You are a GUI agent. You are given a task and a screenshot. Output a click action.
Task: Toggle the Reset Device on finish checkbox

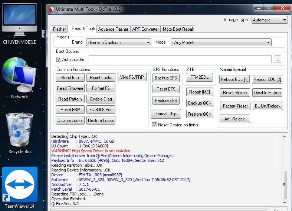(x=154, y=125)
